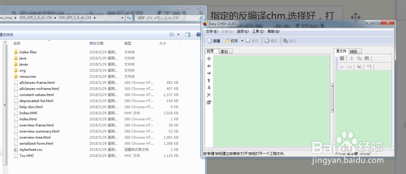Select help-doc.html file
Viewport: 406px width, 174px height.
click(x=31, y=107)
